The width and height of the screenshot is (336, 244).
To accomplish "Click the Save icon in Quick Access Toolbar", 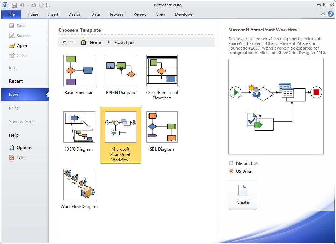I will coord(14,5).
